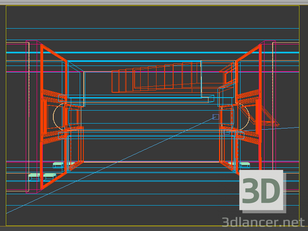Open the 3dlancer.net watermark link
This screenshot has width=308, height=231.
263,222
